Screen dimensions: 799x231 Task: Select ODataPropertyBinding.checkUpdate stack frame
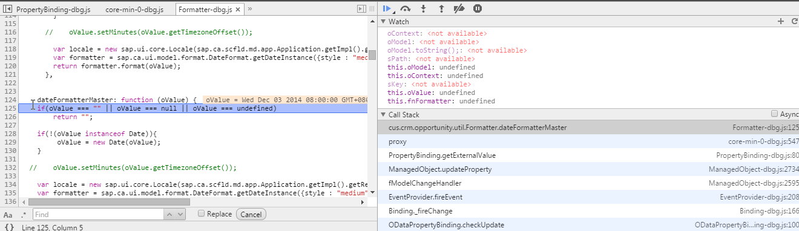point(588,225)
